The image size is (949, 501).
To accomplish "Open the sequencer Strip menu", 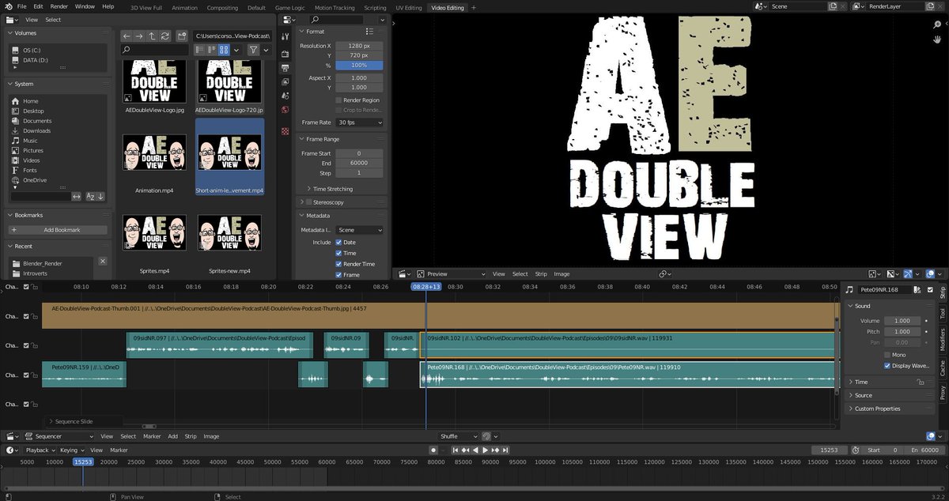I will (x=191, y=436).
